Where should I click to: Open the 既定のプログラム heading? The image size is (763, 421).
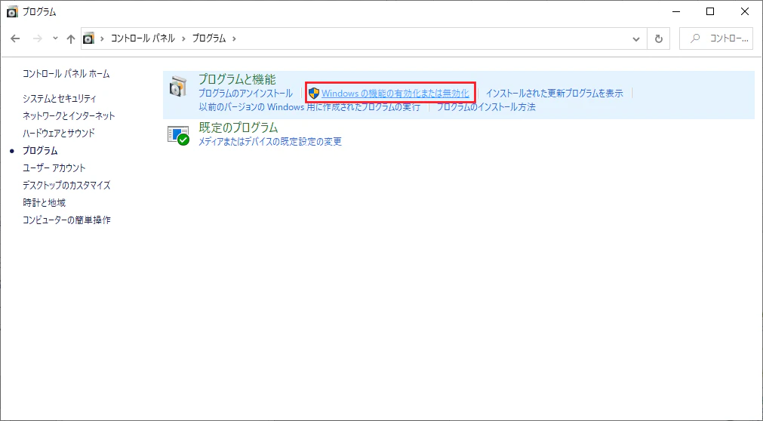click(238, 128)
